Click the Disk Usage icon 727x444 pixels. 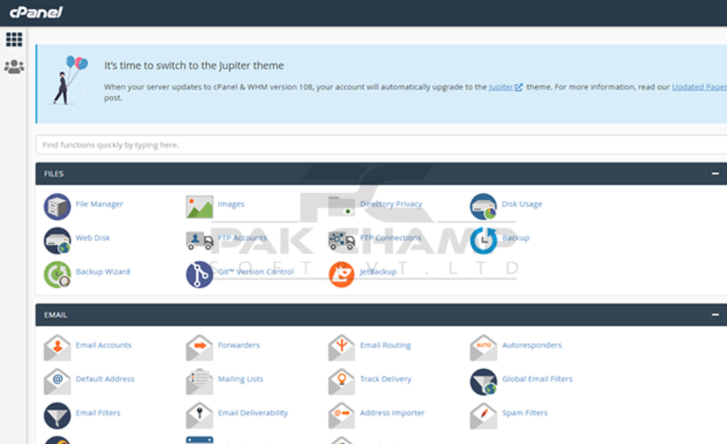click(483, 206)
